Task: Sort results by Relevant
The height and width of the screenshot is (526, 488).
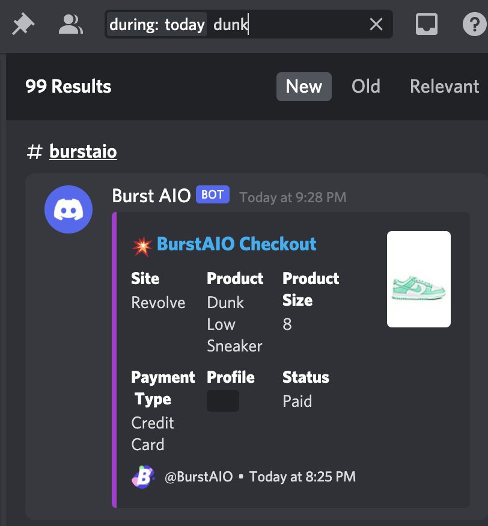Action: (444, 87)
